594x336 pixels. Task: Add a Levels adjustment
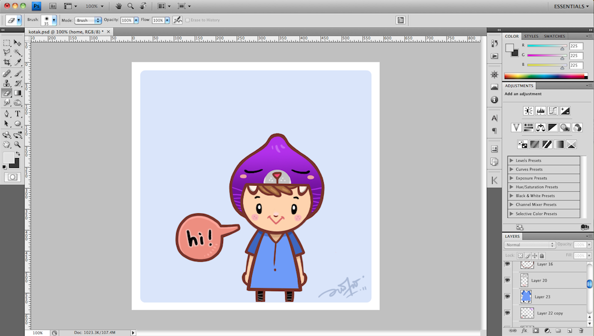(541, 111)
